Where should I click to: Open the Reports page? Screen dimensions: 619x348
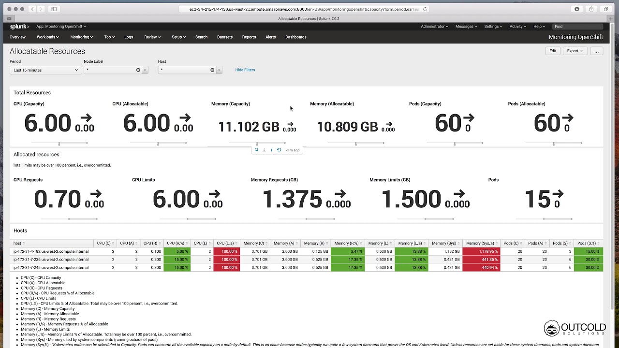[x=249, y=37]
